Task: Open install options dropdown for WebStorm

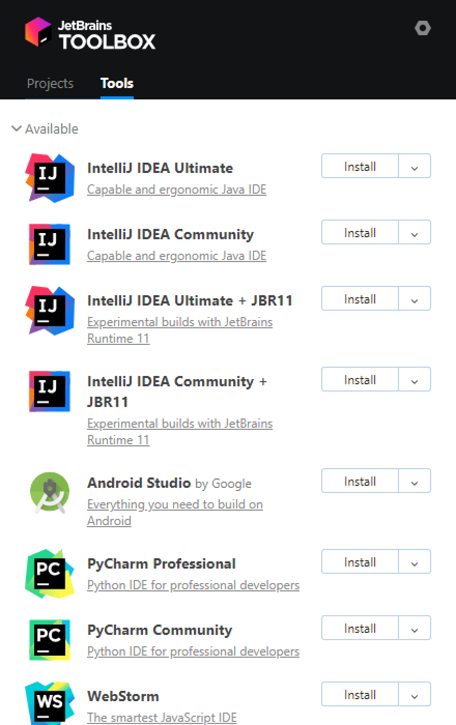Action: [x=415, y=694]
